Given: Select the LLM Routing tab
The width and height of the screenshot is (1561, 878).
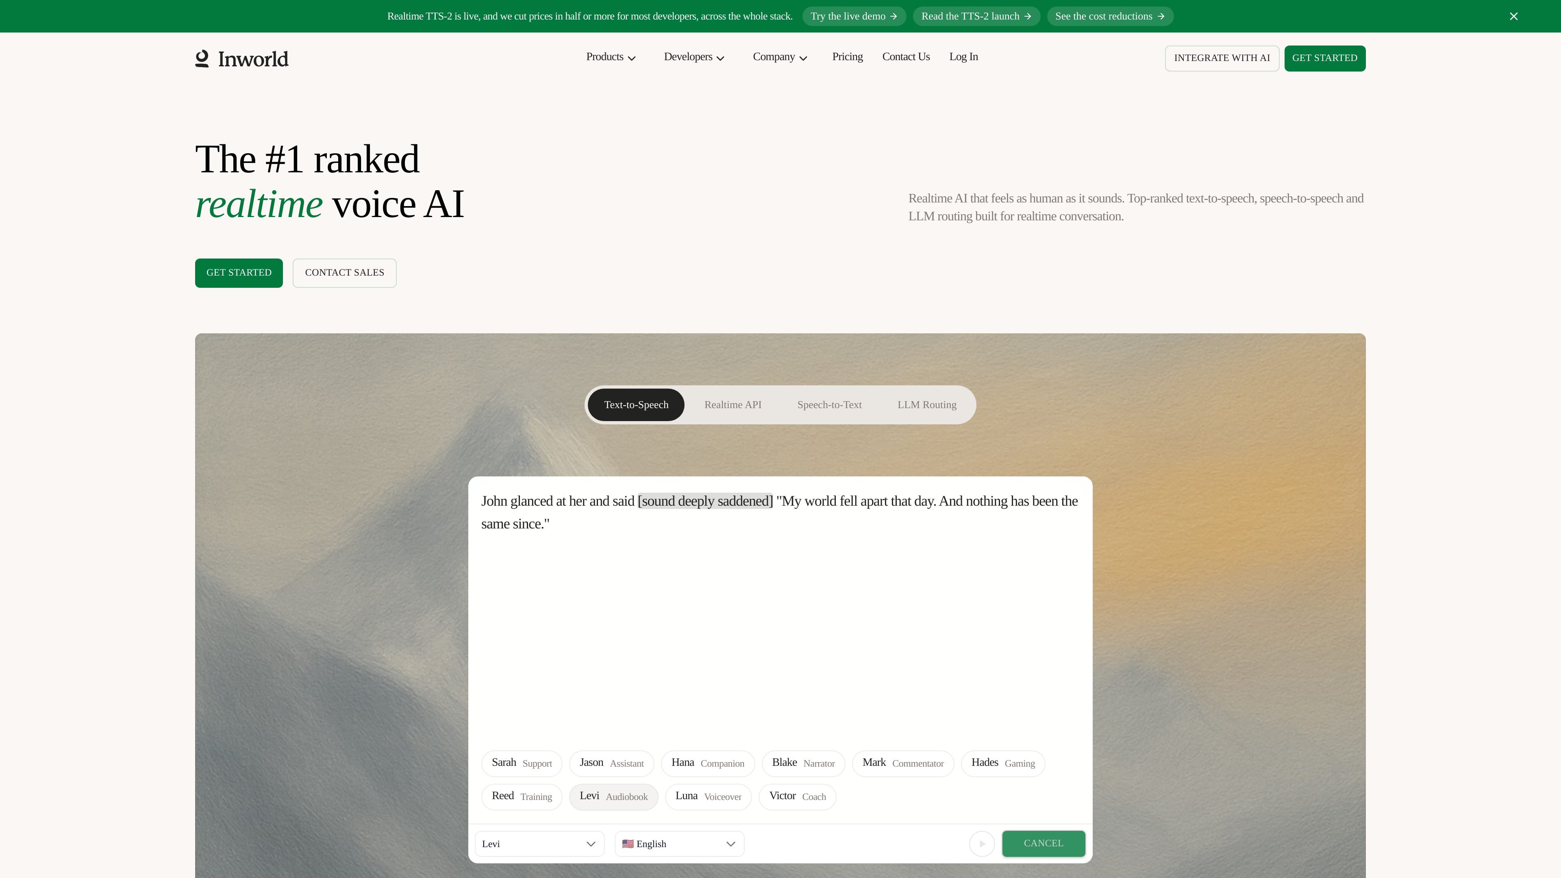Looking at the screenshot, I should 926,405.
